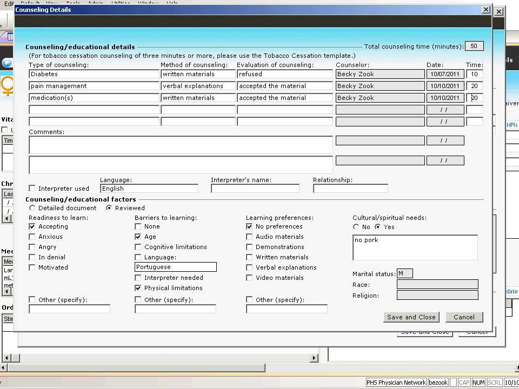Click the blue play icon in background window
519x389 pixels.
pyautogui.click(x=6, y=63)
